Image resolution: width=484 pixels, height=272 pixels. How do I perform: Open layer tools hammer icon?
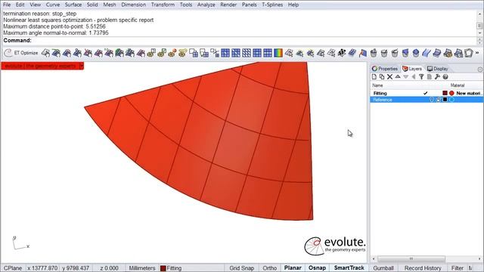(x=437, y=77)
